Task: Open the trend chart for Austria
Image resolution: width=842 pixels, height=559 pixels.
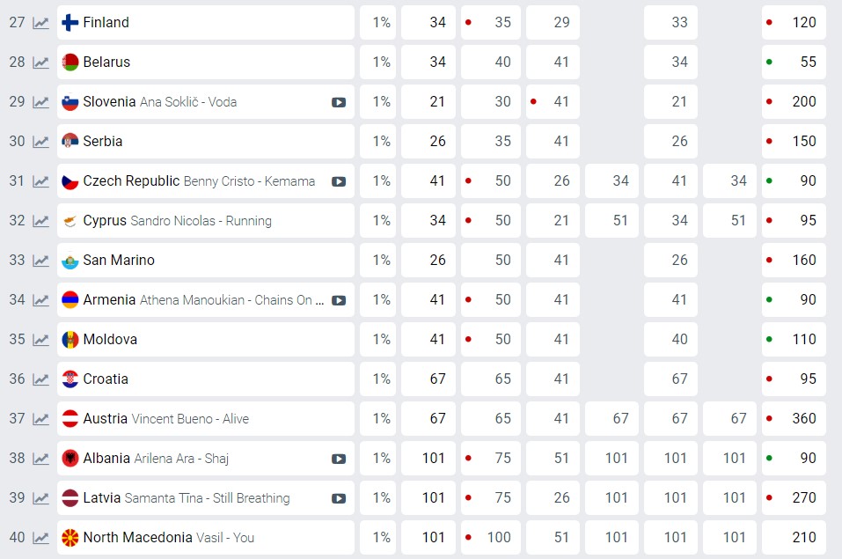Action: (x=40, y=419)
